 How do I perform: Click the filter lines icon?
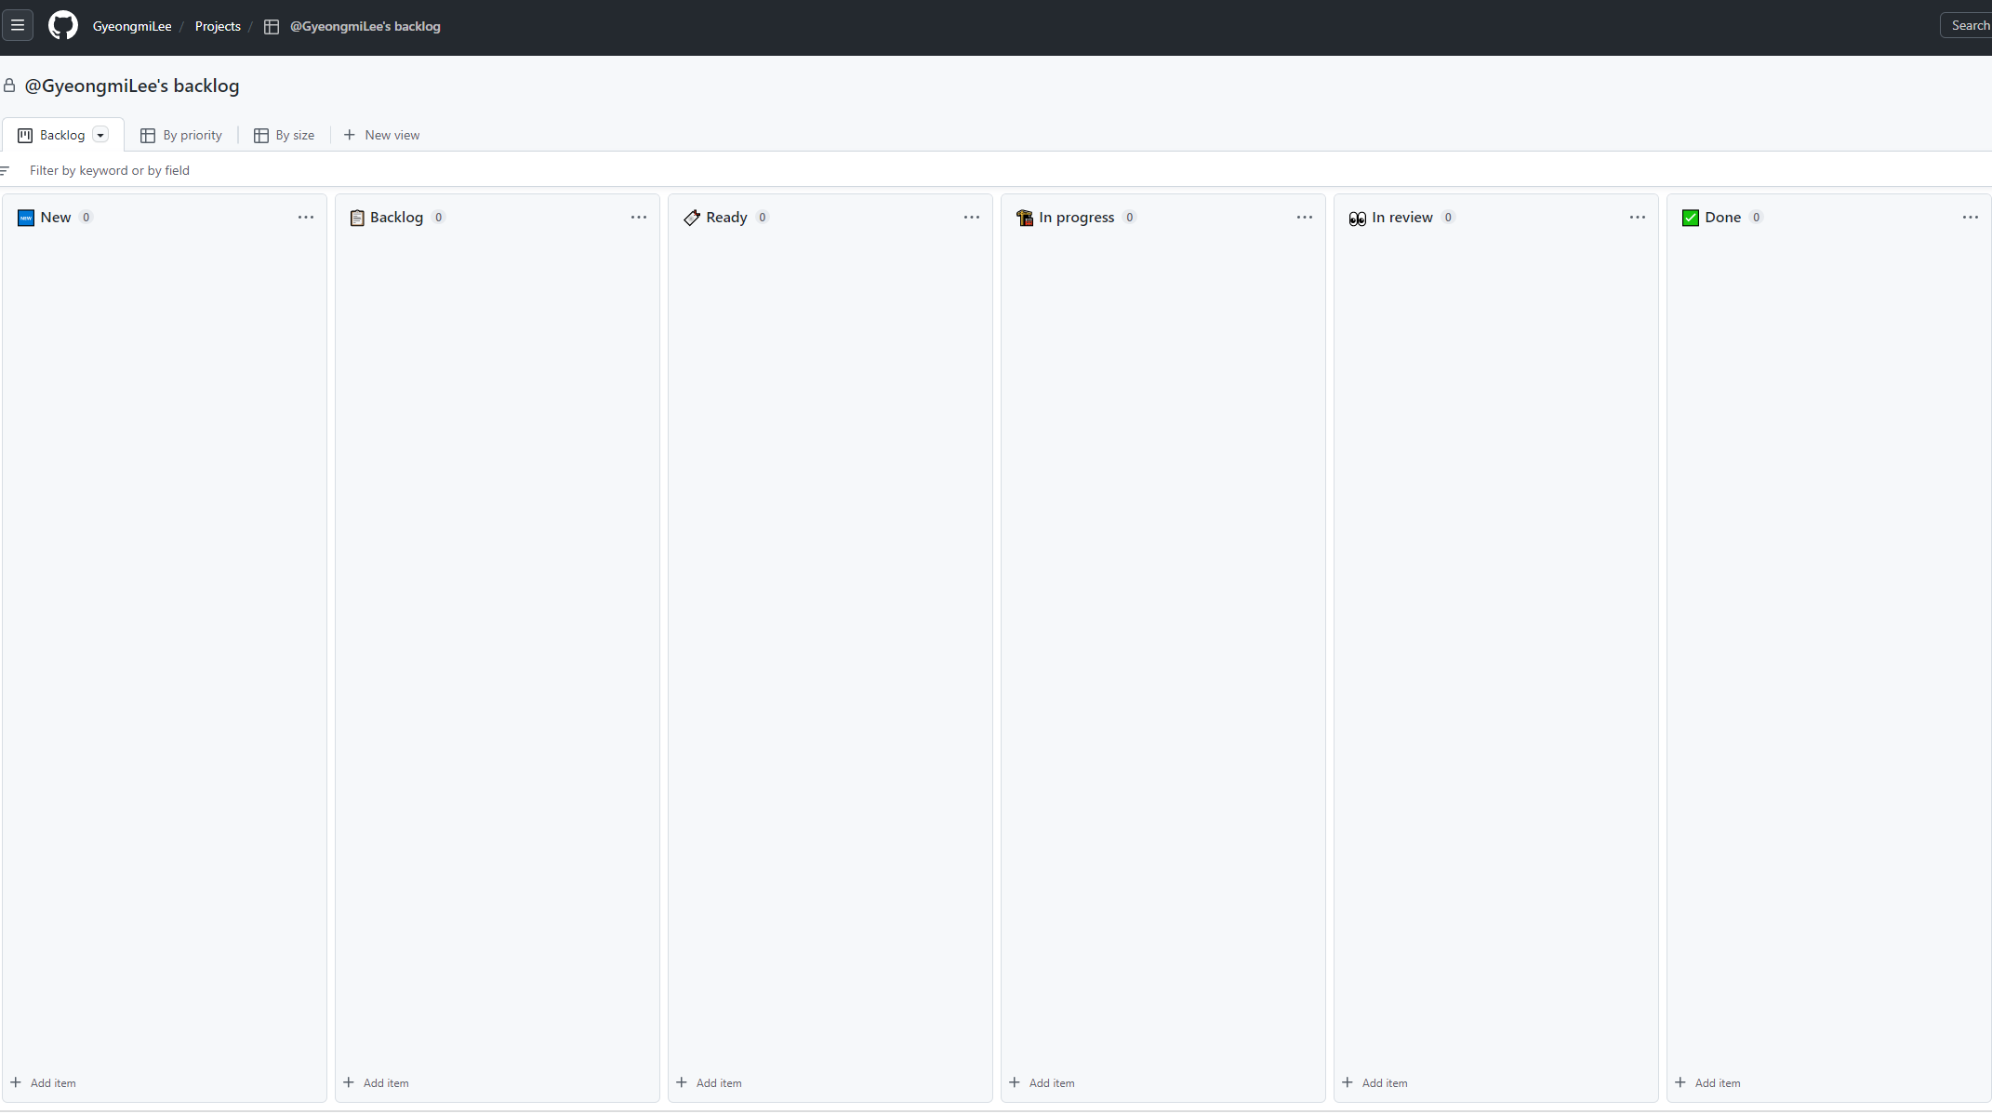6,170
